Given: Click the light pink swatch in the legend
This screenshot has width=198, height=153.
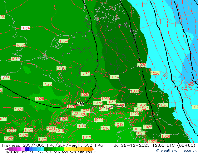Looking at the screenshot, I should (x=22, y=149).
